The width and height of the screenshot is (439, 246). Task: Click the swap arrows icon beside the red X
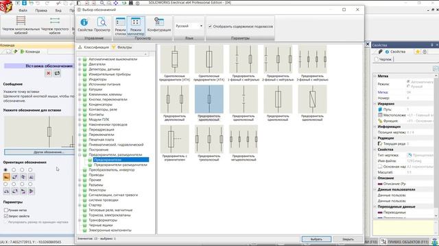point(57,73)
